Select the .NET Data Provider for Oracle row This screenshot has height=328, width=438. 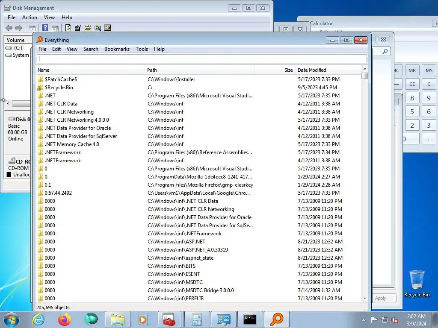point(198,128)
